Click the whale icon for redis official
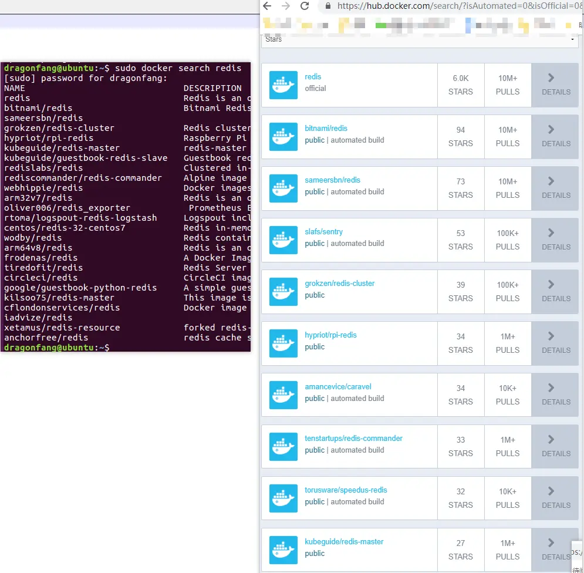 point(283,85)
